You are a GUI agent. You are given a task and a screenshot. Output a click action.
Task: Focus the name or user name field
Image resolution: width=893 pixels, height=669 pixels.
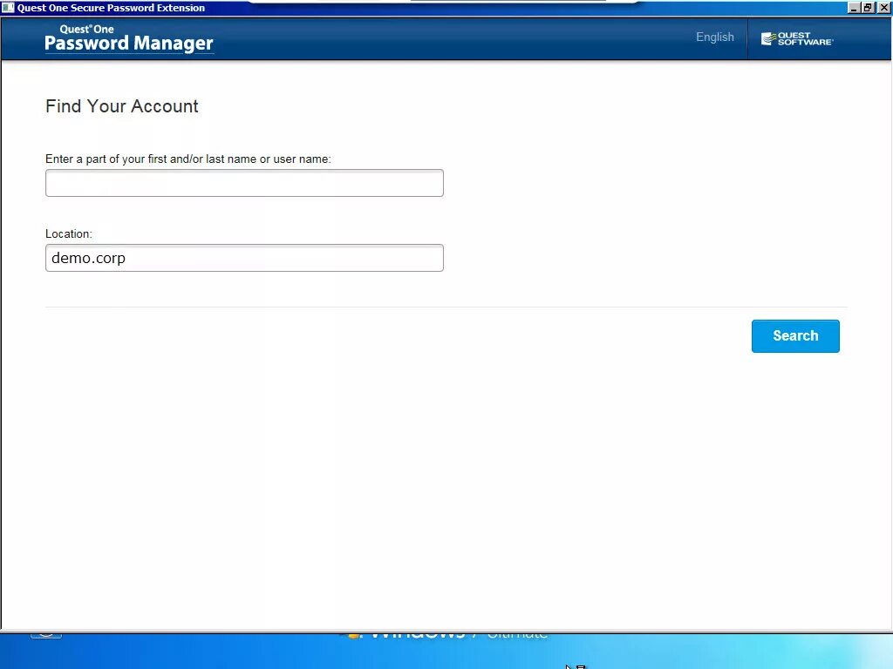click(x=244, y=183)
